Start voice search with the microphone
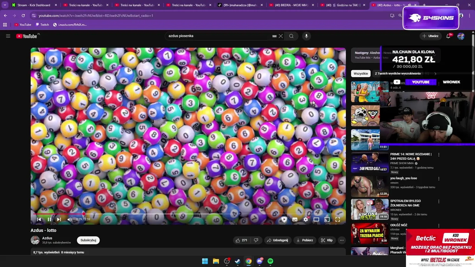This screenshot has width=475, height=267. (x=306, y=36)
